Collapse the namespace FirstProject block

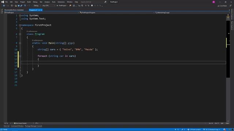tap(20, 25)
